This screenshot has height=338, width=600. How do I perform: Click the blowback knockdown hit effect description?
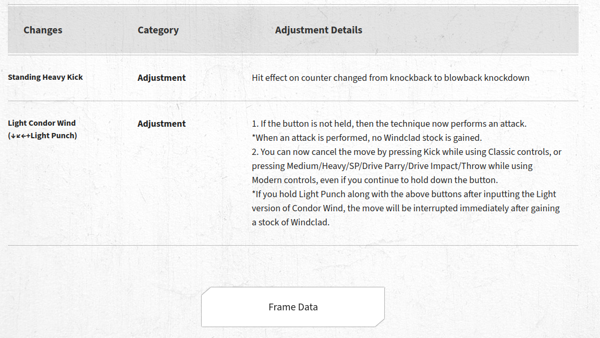click(390, 78)
